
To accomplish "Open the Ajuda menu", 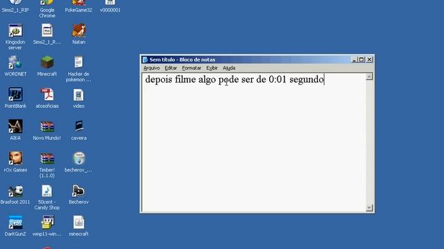I will tap(229, 68).
